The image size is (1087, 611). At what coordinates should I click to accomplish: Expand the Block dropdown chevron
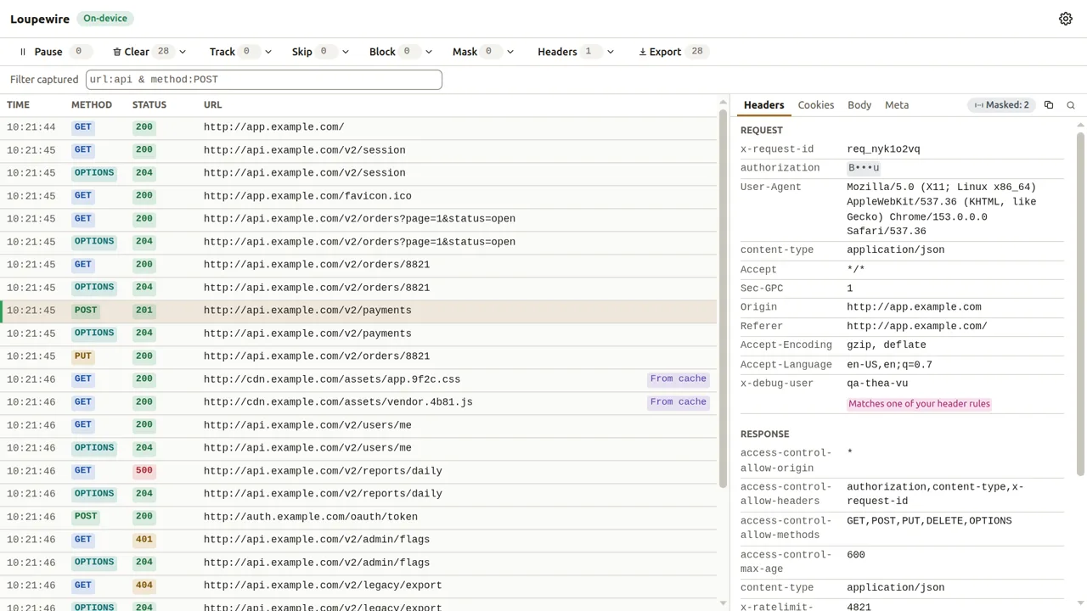coord(428,52)
